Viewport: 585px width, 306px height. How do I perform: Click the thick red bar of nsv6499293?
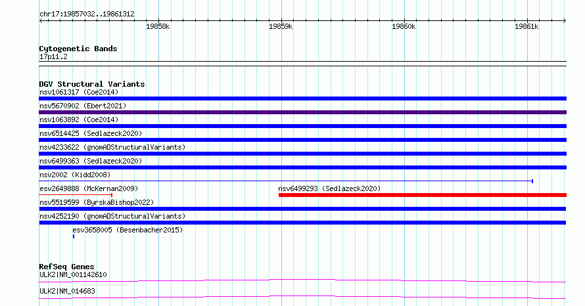[x=423, y=195]
